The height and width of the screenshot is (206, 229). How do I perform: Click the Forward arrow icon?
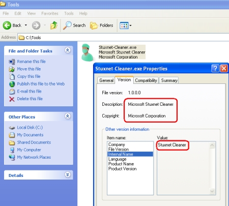(x=36, y=25)
